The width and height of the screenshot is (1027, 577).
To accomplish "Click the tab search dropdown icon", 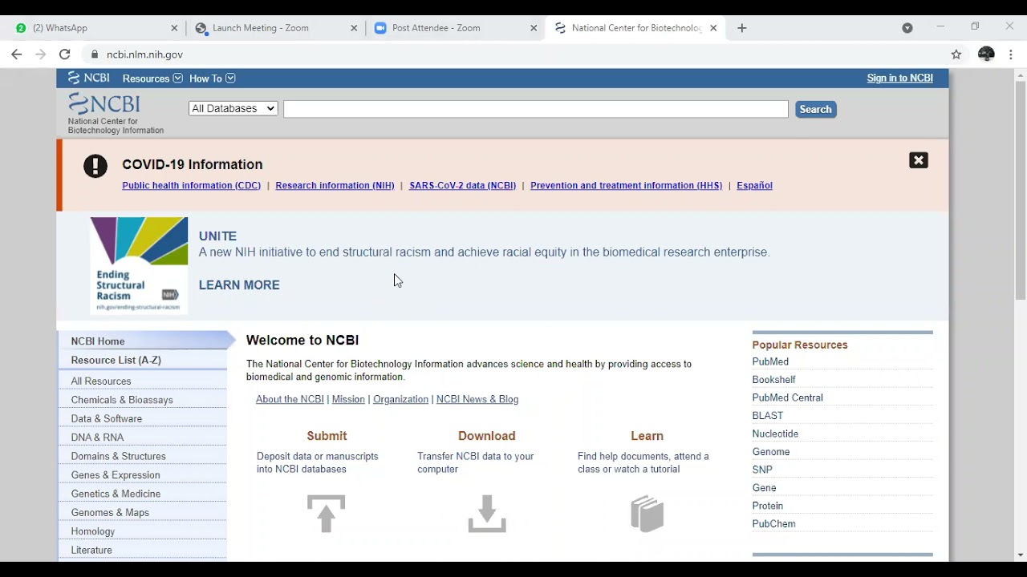I will click(x=907, y=28).
